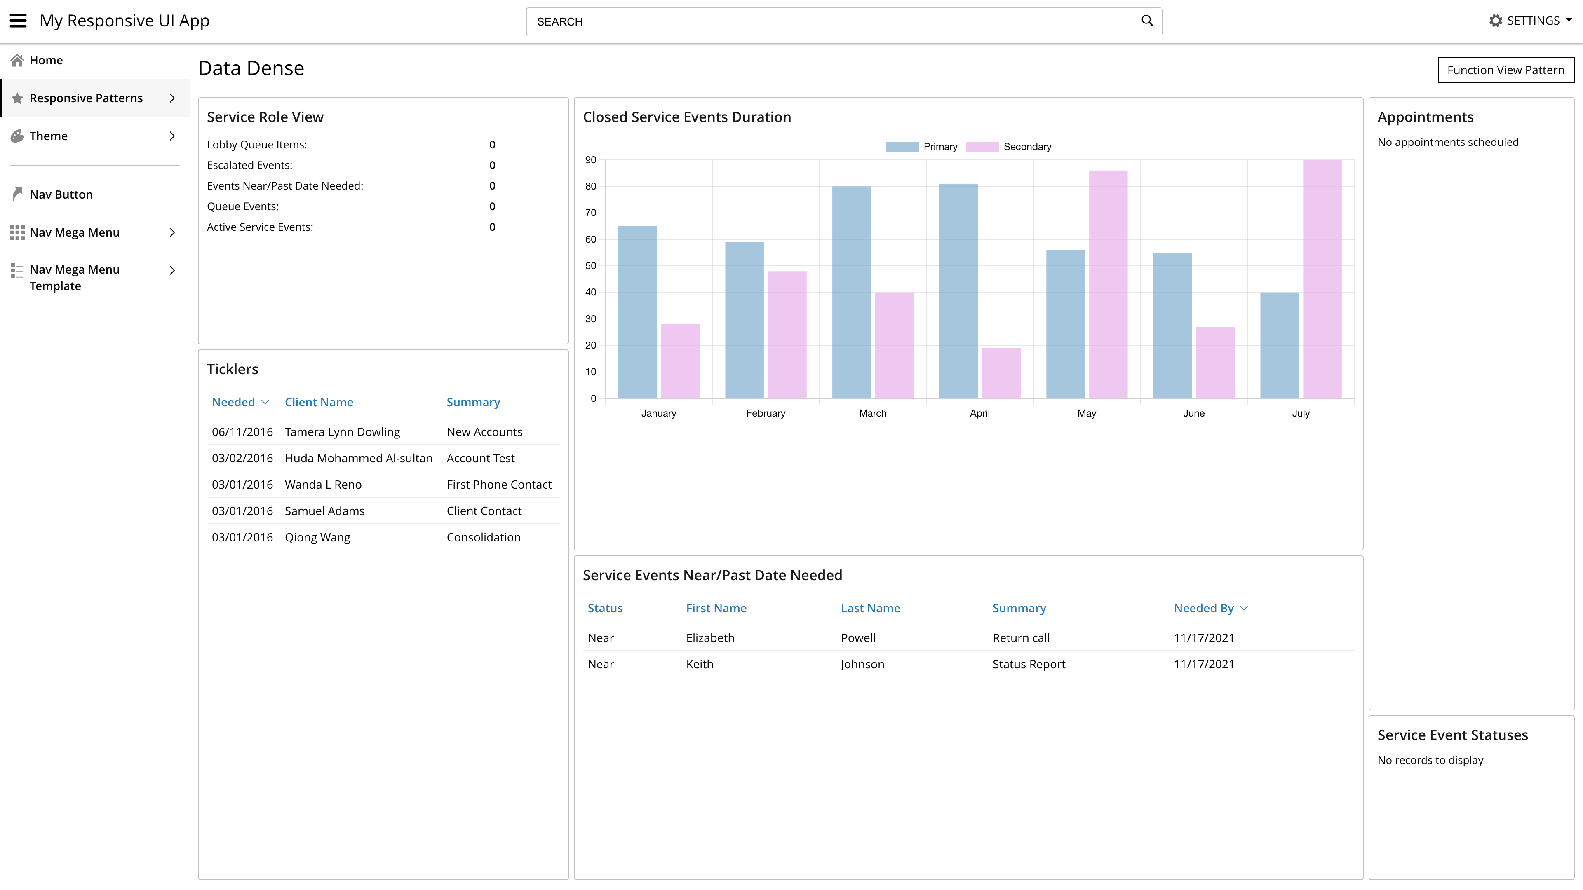The image size is (1583, 890).
Task: Open Nav Mega Menu item
Action: point(74,232)
